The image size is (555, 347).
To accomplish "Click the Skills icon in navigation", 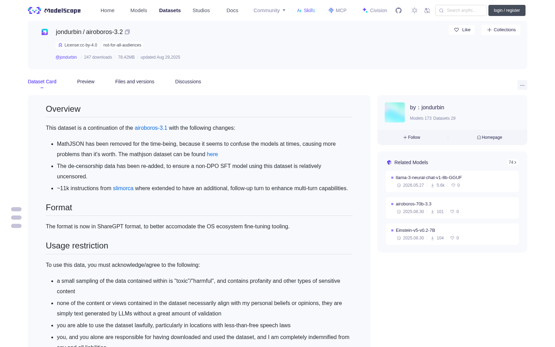I will tap(299, 10).
